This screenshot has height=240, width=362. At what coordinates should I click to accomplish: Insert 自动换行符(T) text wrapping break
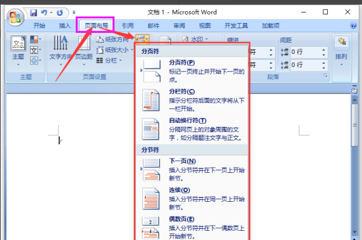[192, 129]
